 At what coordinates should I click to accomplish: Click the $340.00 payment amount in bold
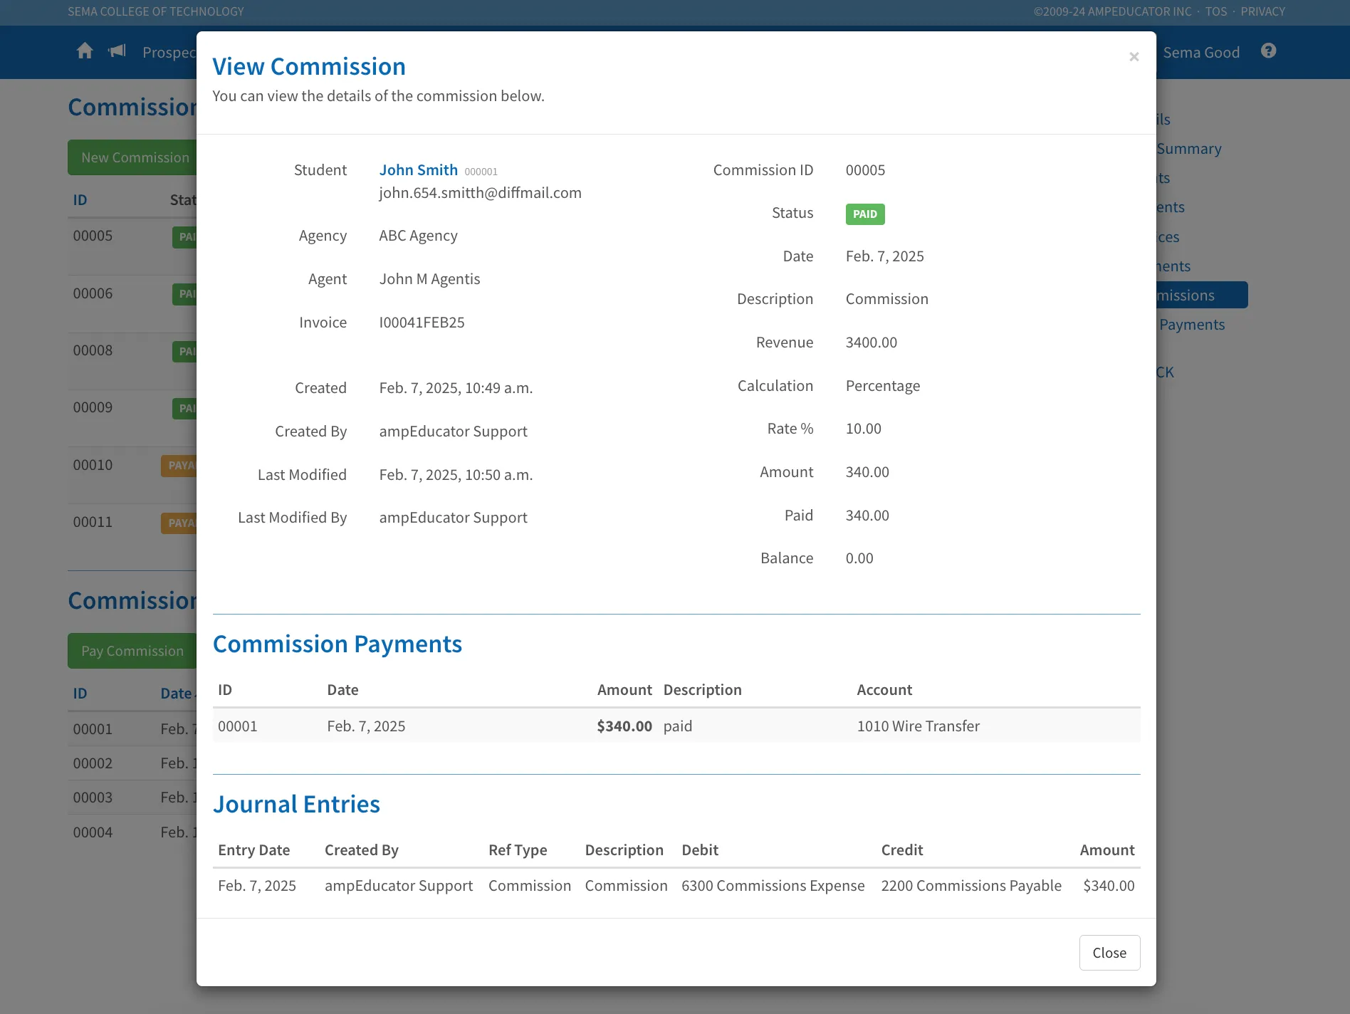click(624, 726)
